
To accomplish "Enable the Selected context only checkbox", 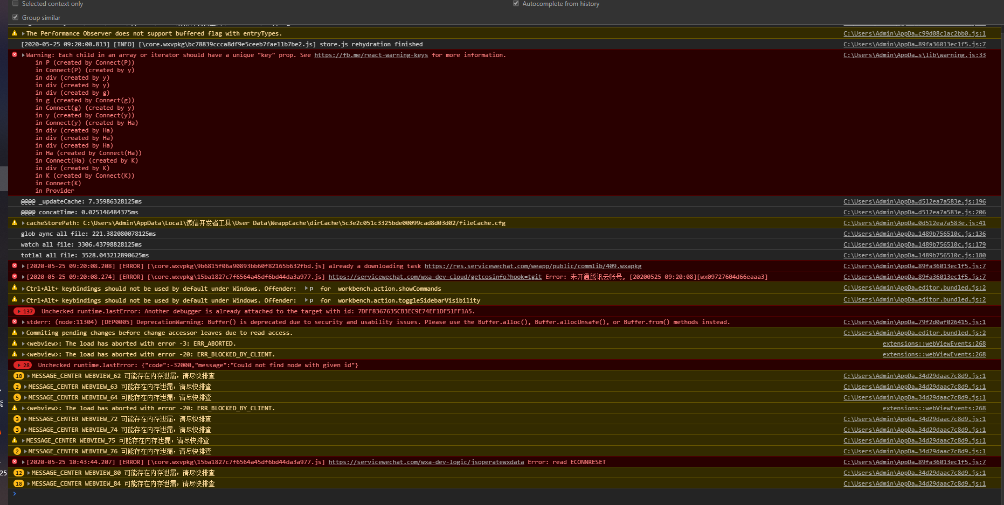I will [x=15, y=3].
